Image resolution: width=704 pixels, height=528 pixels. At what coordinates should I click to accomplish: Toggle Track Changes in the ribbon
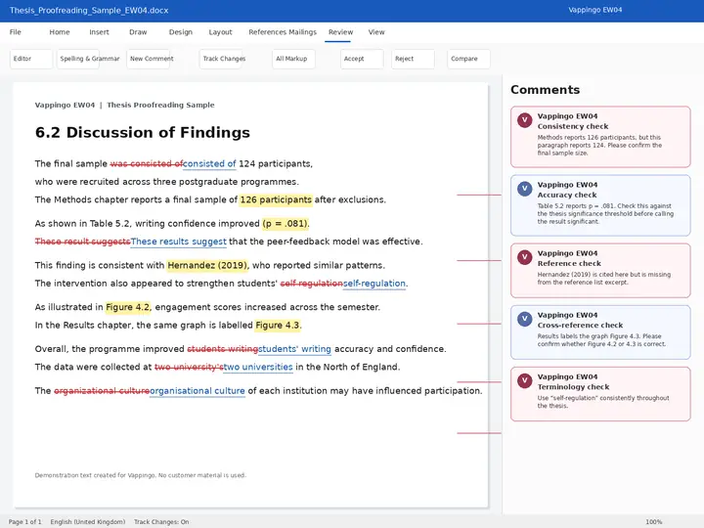(x=221, y=59)
